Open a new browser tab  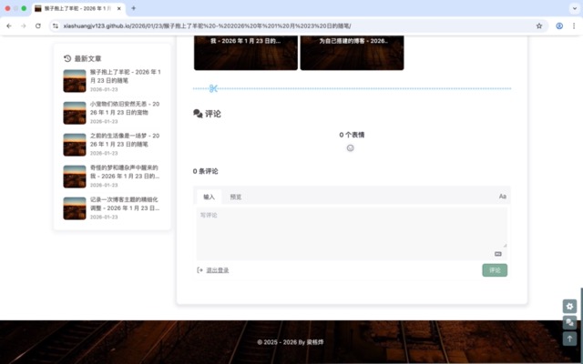(133, 8)
